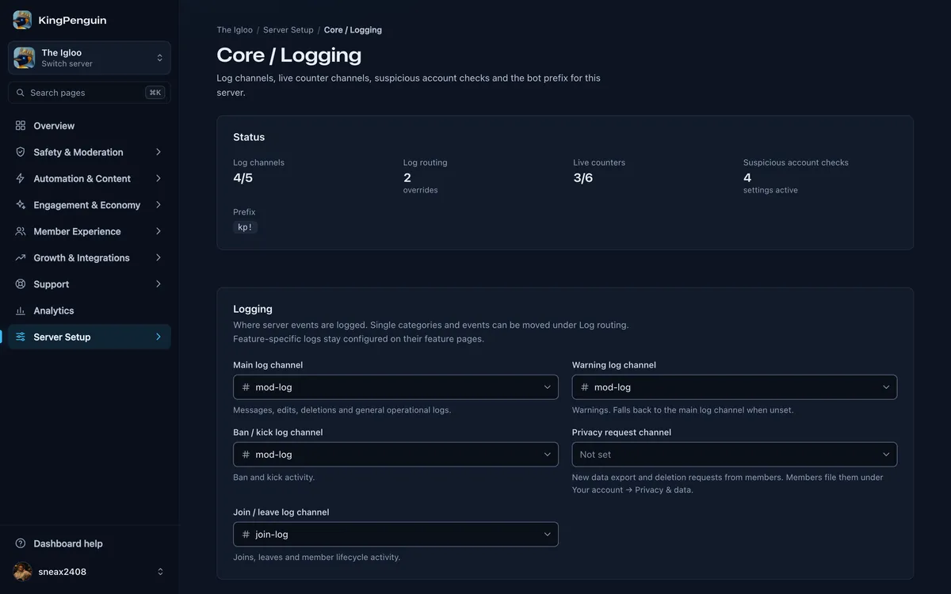Click the search magnifier icon
This screenshot has height=594, width=951.
(x=21, y=93)
